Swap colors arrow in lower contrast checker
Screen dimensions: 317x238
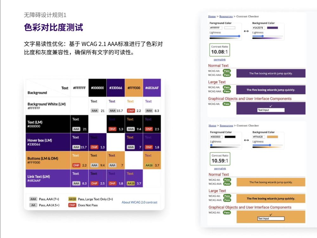(246, 140)
